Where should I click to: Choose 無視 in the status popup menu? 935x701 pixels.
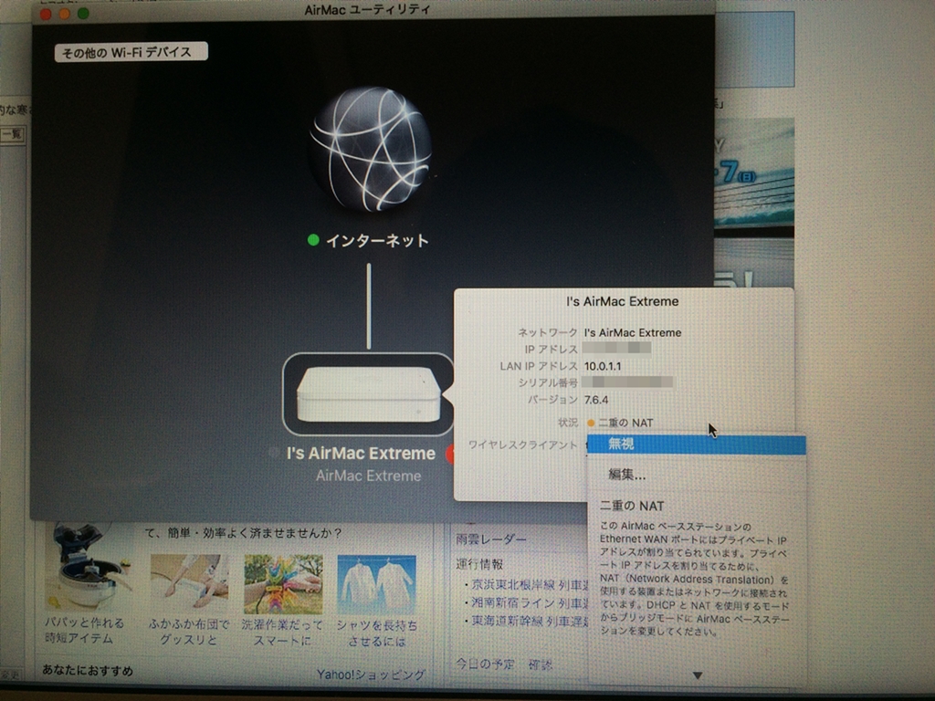click(x=697, y=445)
